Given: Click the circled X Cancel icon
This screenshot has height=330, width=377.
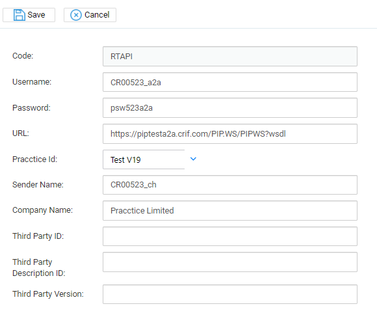Looking at the screenshot, I should [76, 15].
